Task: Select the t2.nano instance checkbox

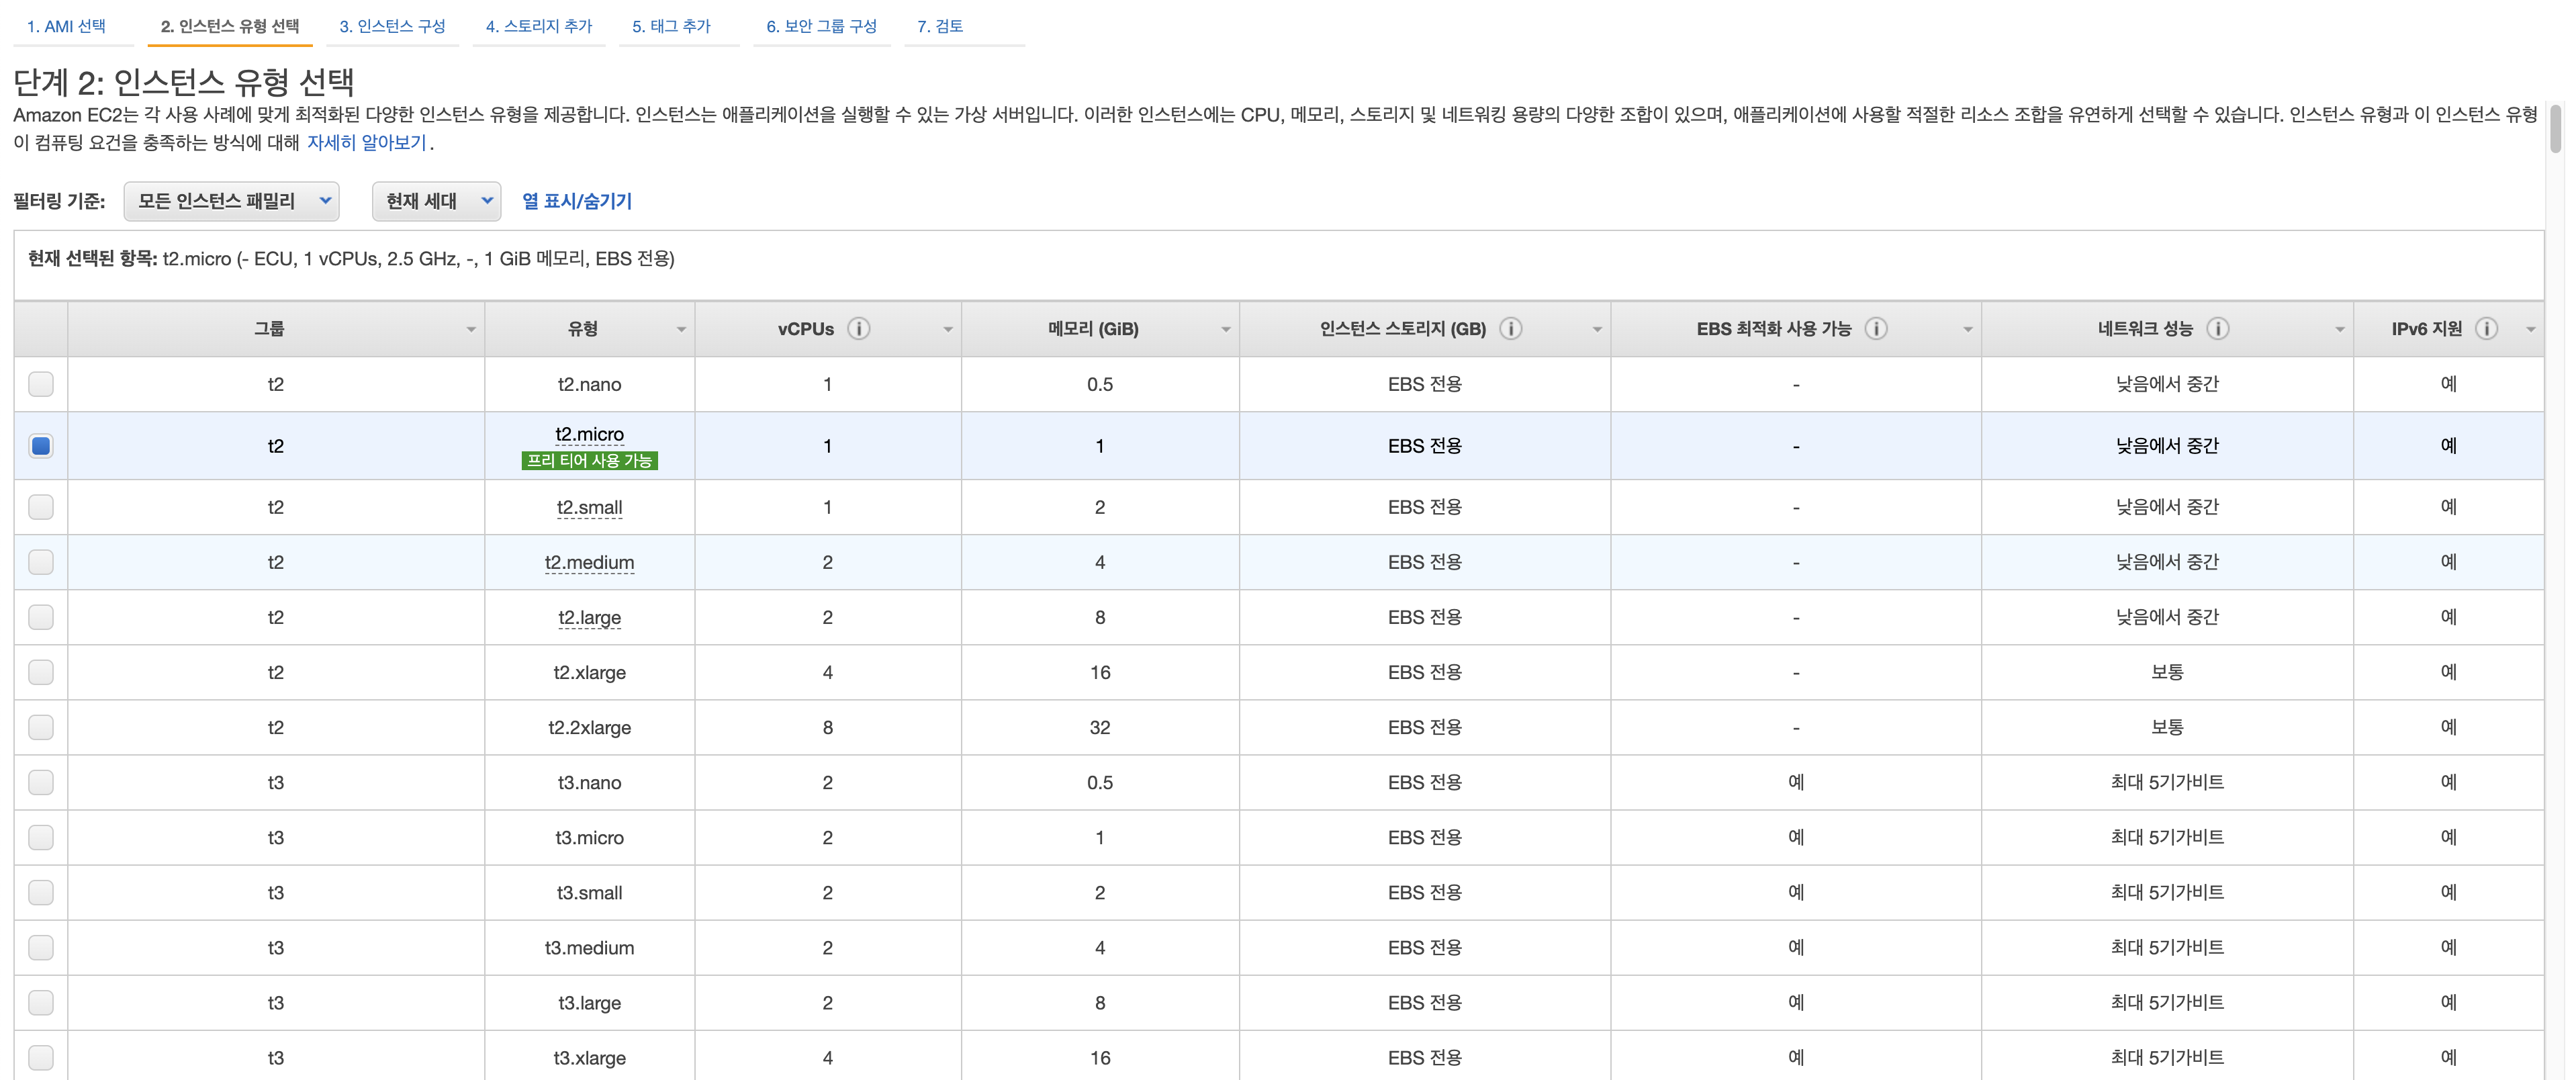Action: 41,384
